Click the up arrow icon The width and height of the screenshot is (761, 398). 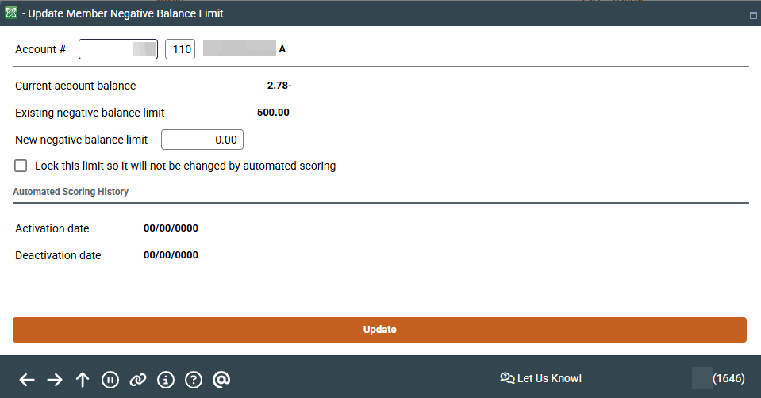(x=83, y=380)
